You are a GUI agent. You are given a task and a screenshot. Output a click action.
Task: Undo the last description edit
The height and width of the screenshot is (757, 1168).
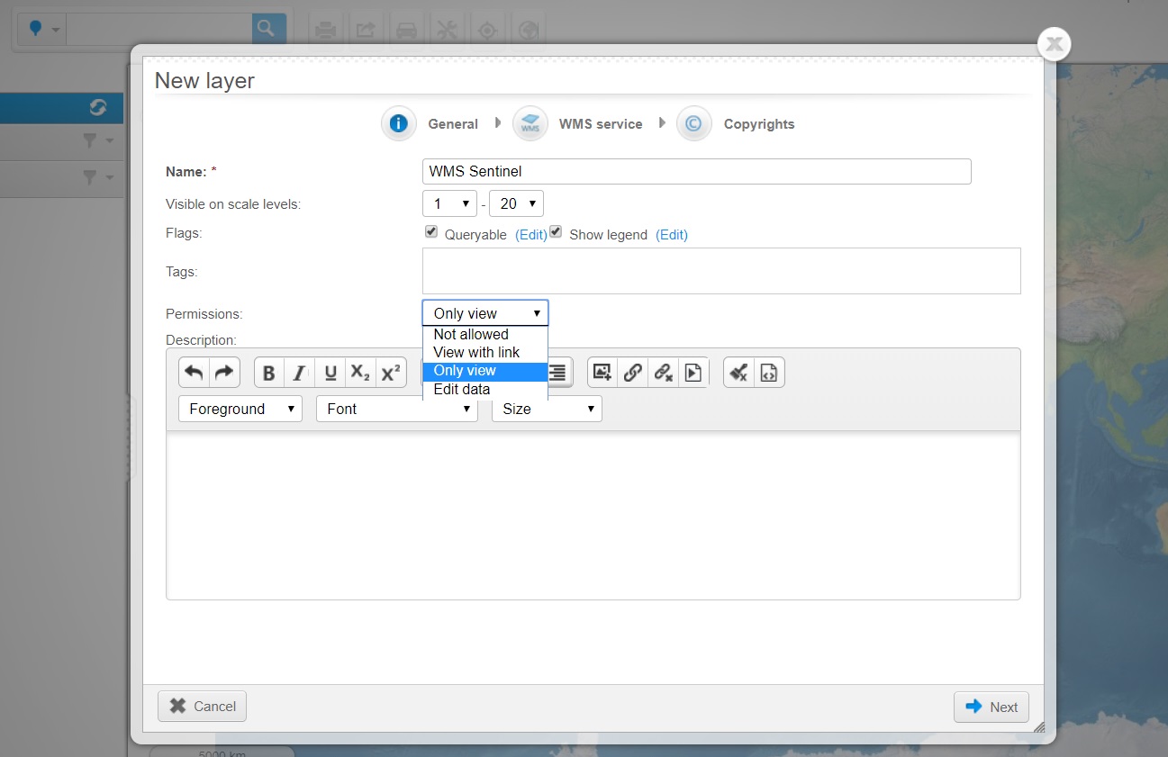[194, 373]
